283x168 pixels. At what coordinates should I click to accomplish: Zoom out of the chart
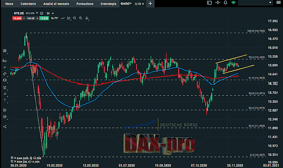(75, 18)
